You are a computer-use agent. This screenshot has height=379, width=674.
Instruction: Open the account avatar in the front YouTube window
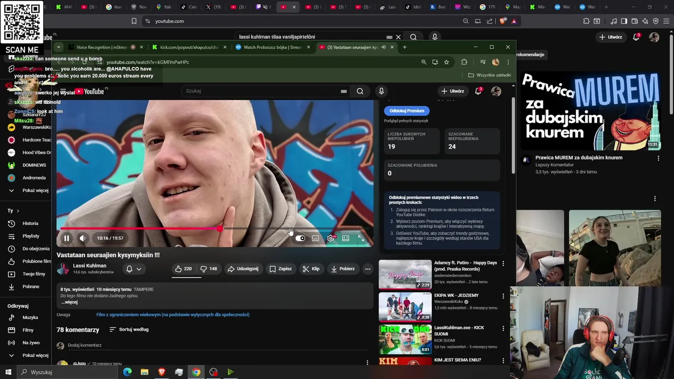coord(496,91)
